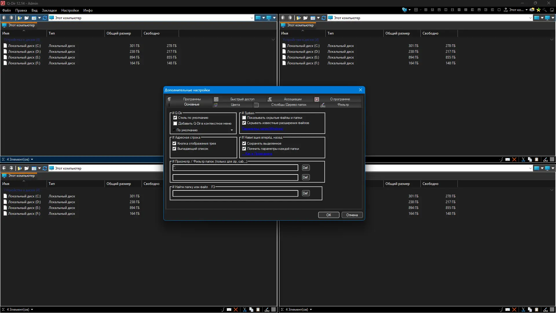Switch to the 'Цвета' tab
This screenshot has height=313, width=556.
[x=235, y=105]
